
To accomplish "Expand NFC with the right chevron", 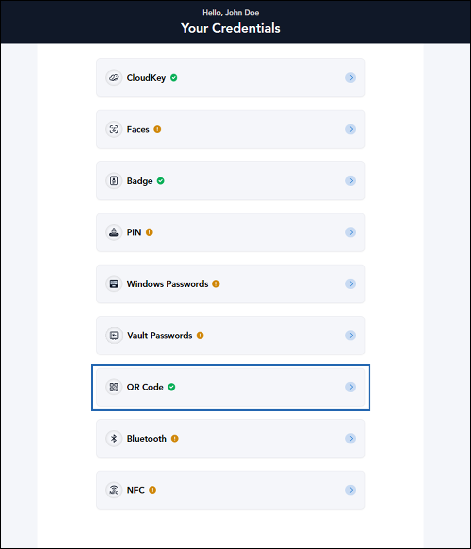I will point(351,490).
